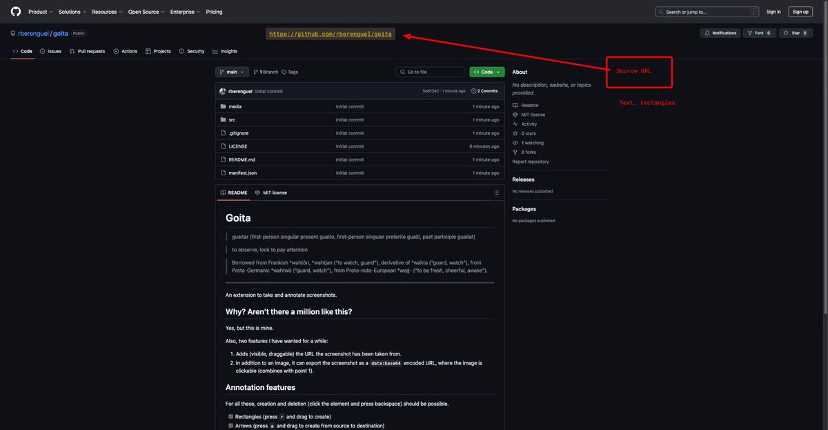Open the Tags list
This screenshot has width=828, height=430.
point(290,72)
